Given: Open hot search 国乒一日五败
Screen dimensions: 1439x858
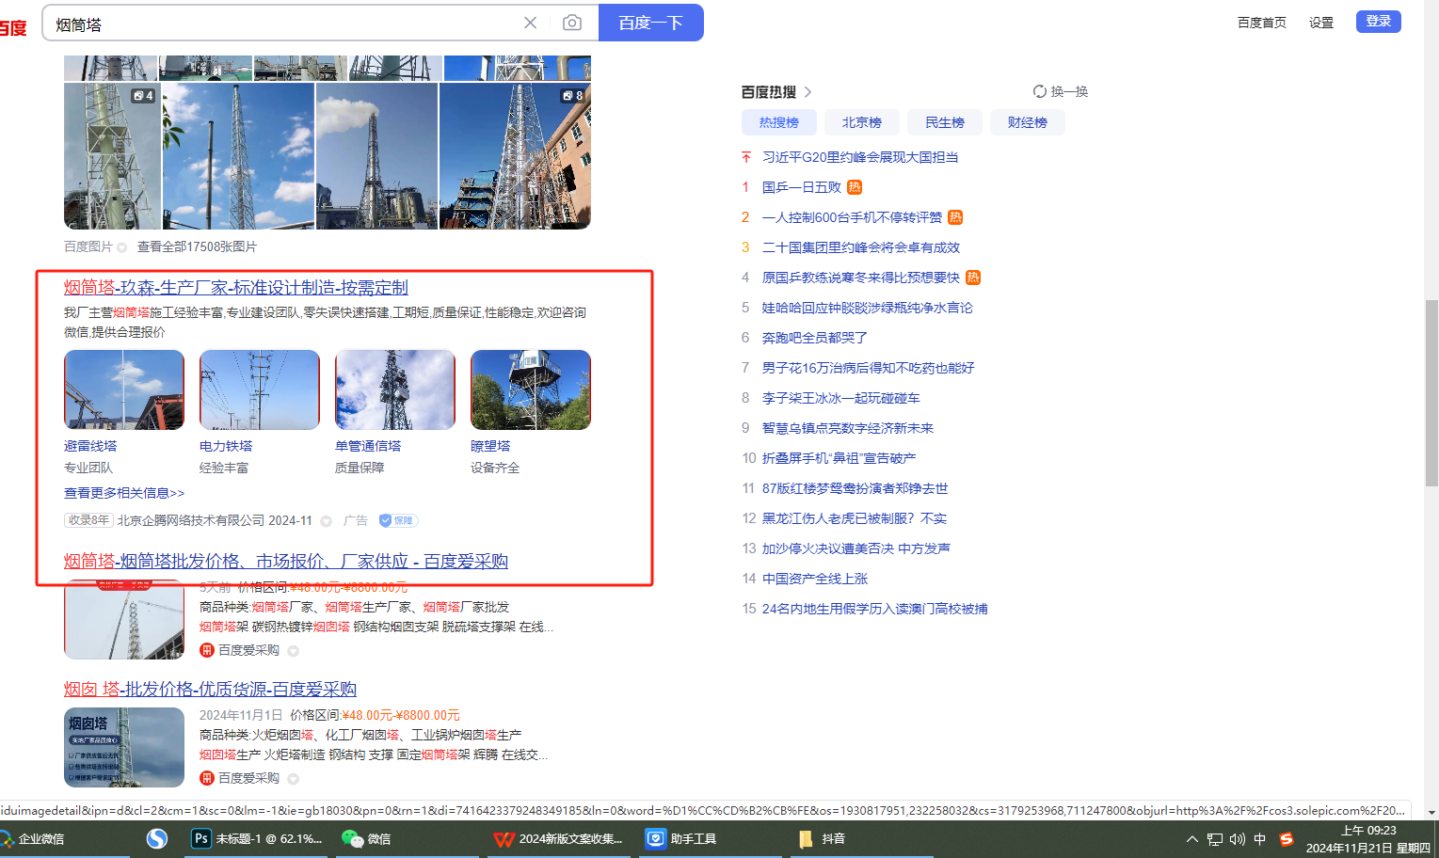Looking at the screenshot, I should tap(802, 187).
